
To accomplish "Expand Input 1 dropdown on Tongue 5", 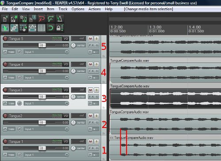I will (x=67, y=52).
